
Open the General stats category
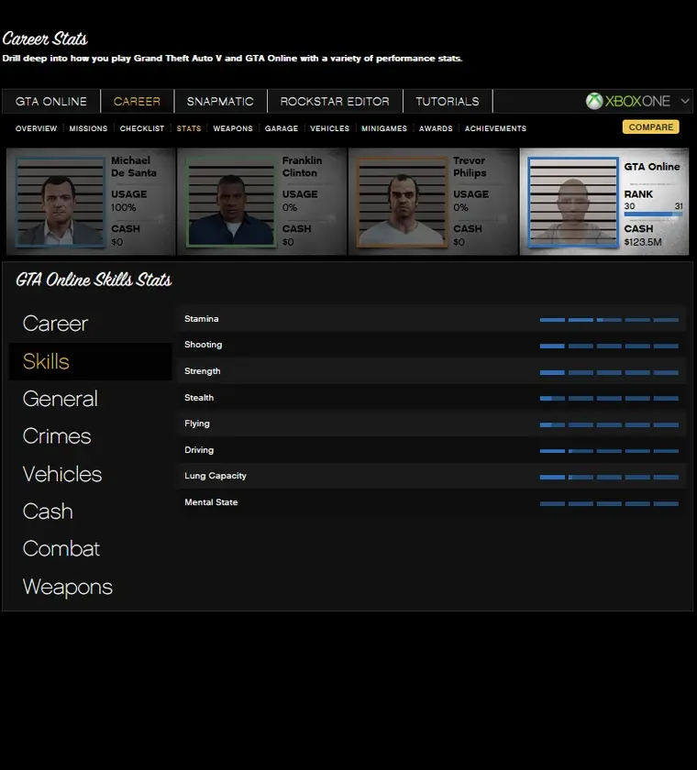tap(61, 399)
